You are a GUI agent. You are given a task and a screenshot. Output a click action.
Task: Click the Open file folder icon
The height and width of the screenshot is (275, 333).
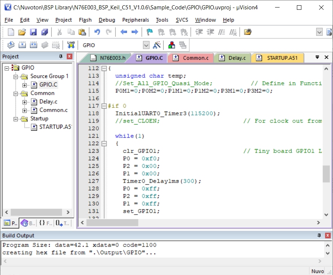pos(22,32)
